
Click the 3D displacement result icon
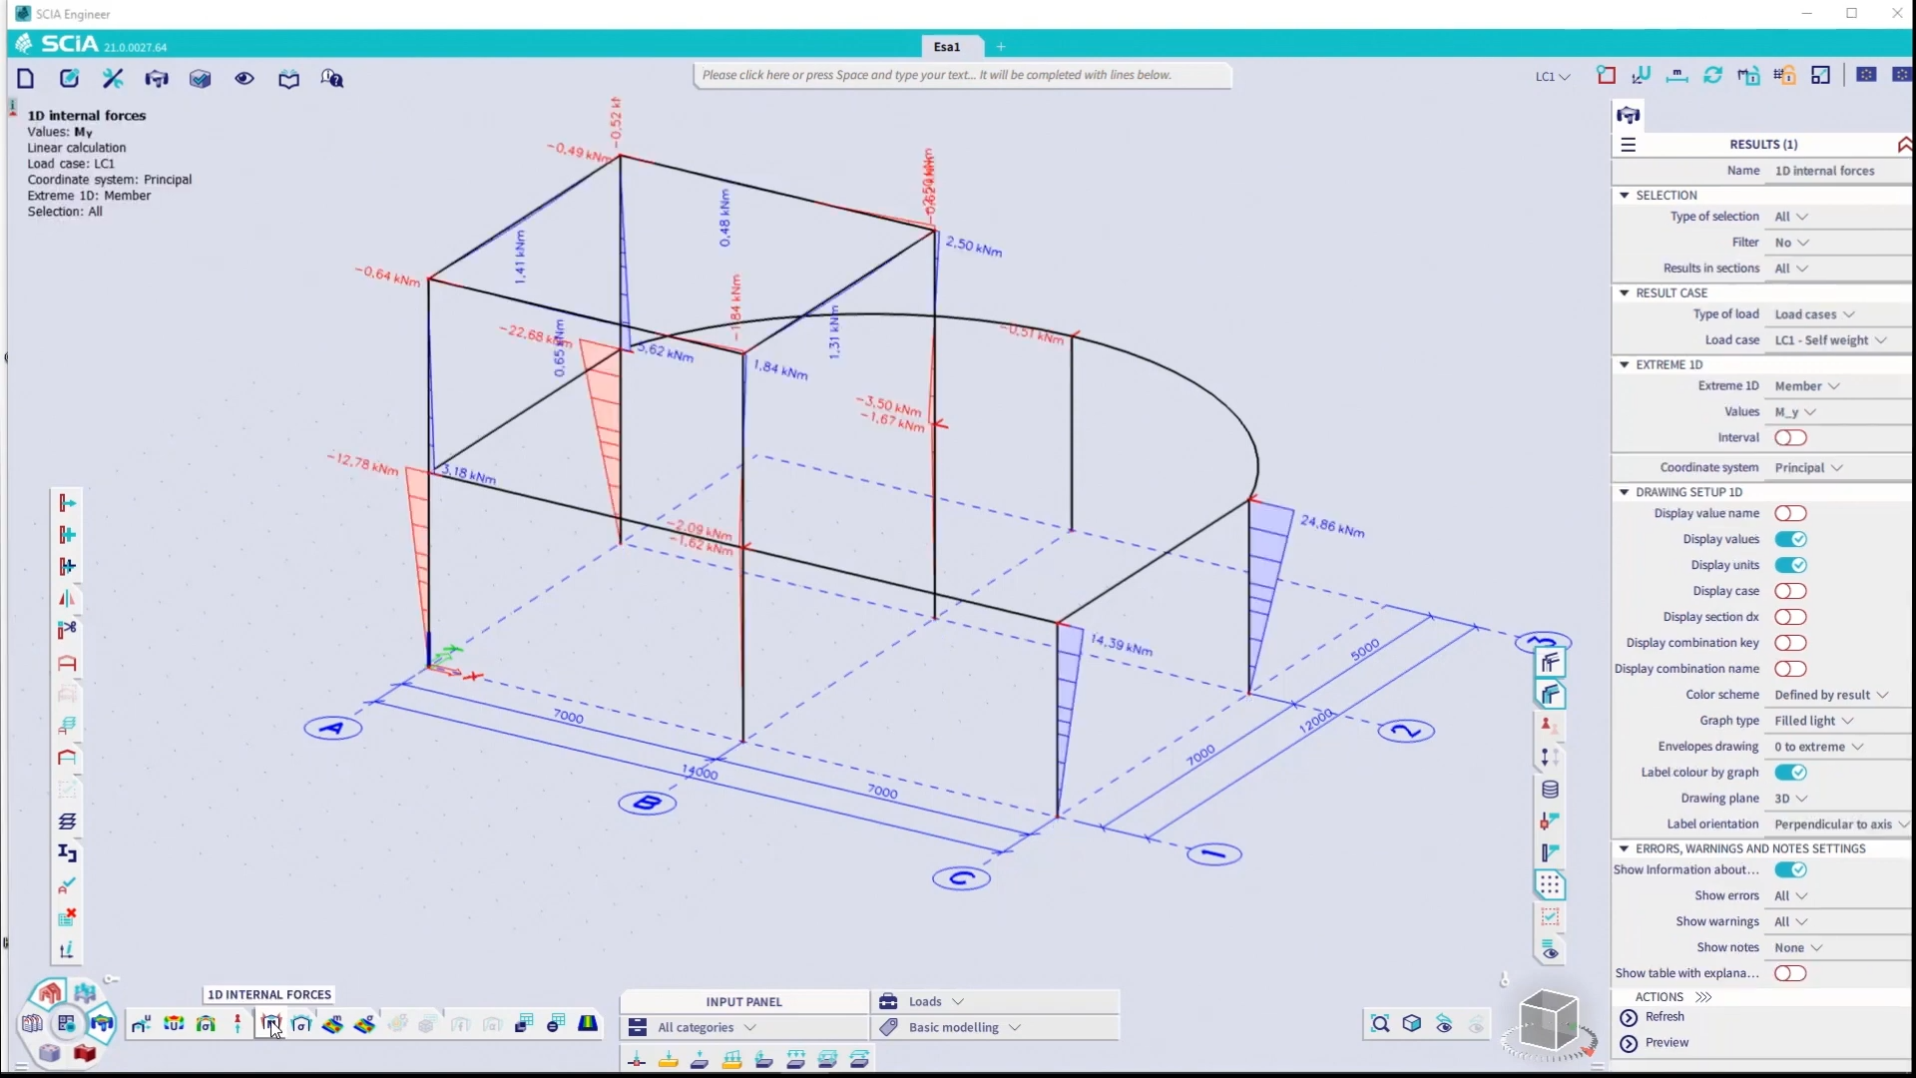point(174,1024)
